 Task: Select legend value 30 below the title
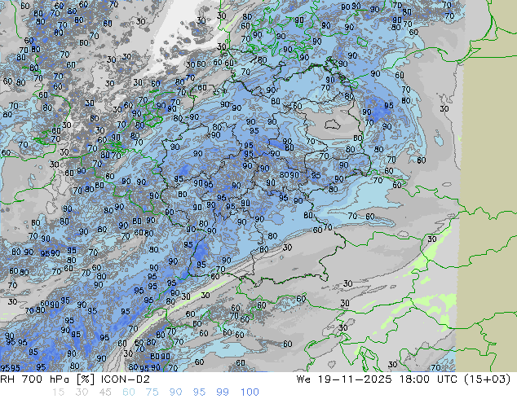(82, 392)
